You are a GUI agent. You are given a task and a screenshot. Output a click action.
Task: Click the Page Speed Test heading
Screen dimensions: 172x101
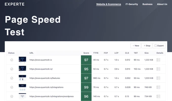33,26
